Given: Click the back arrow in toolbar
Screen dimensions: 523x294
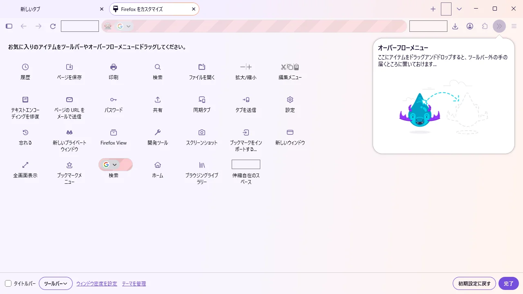Looking at the screenshot, I should [24, 26].
